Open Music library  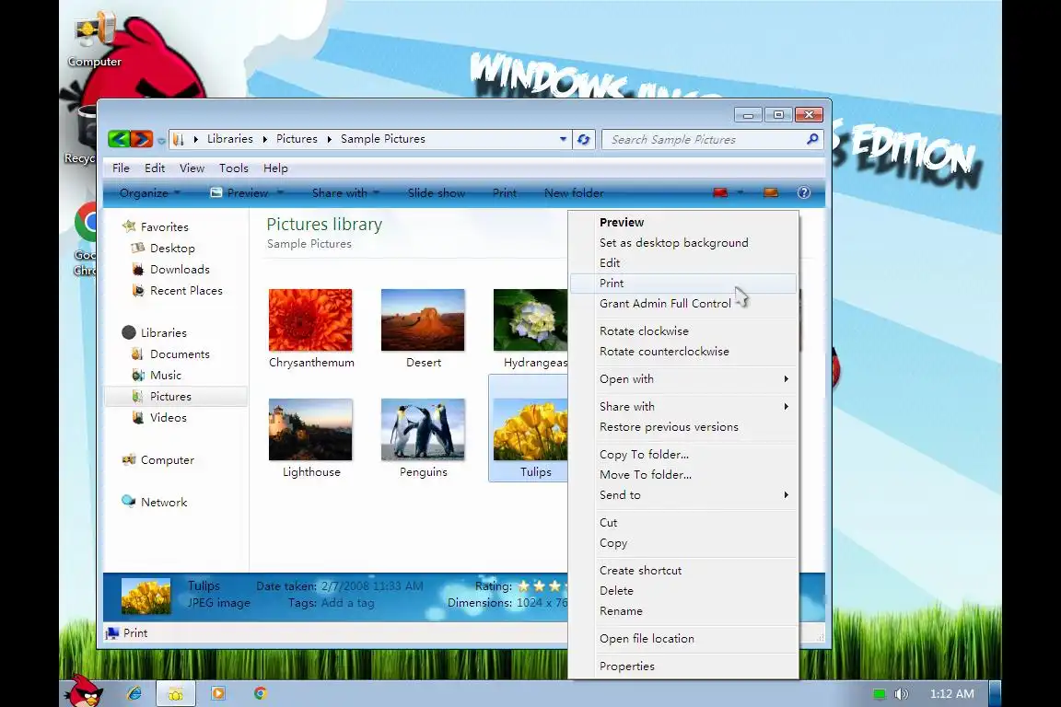[165, 375]
